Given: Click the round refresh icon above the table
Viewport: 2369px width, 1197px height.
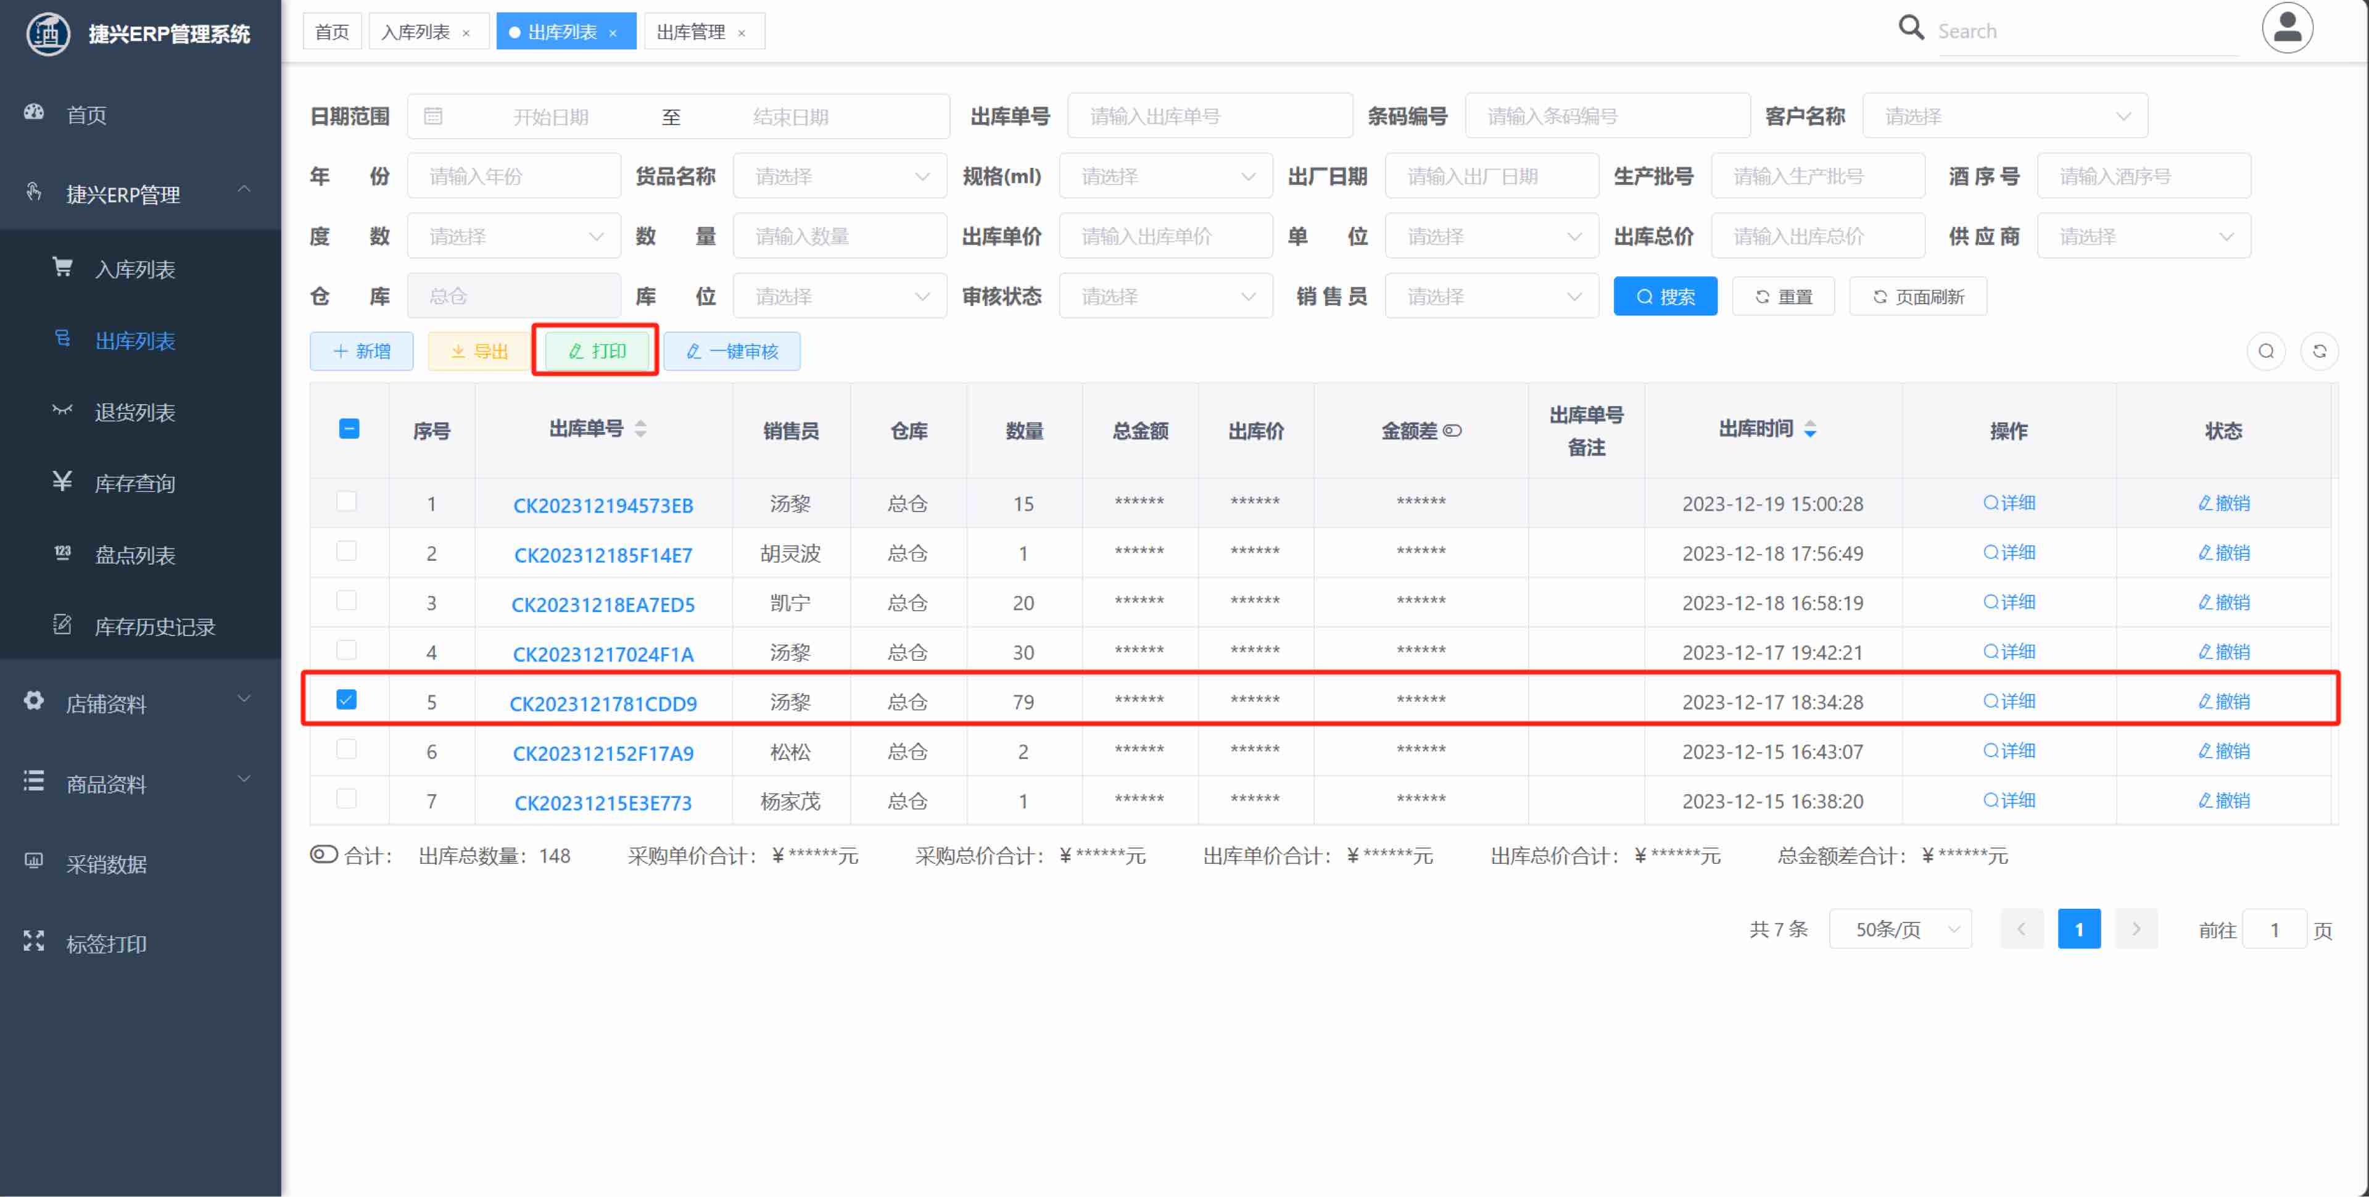Looking at the screenshot, I should click(2320, 350).
